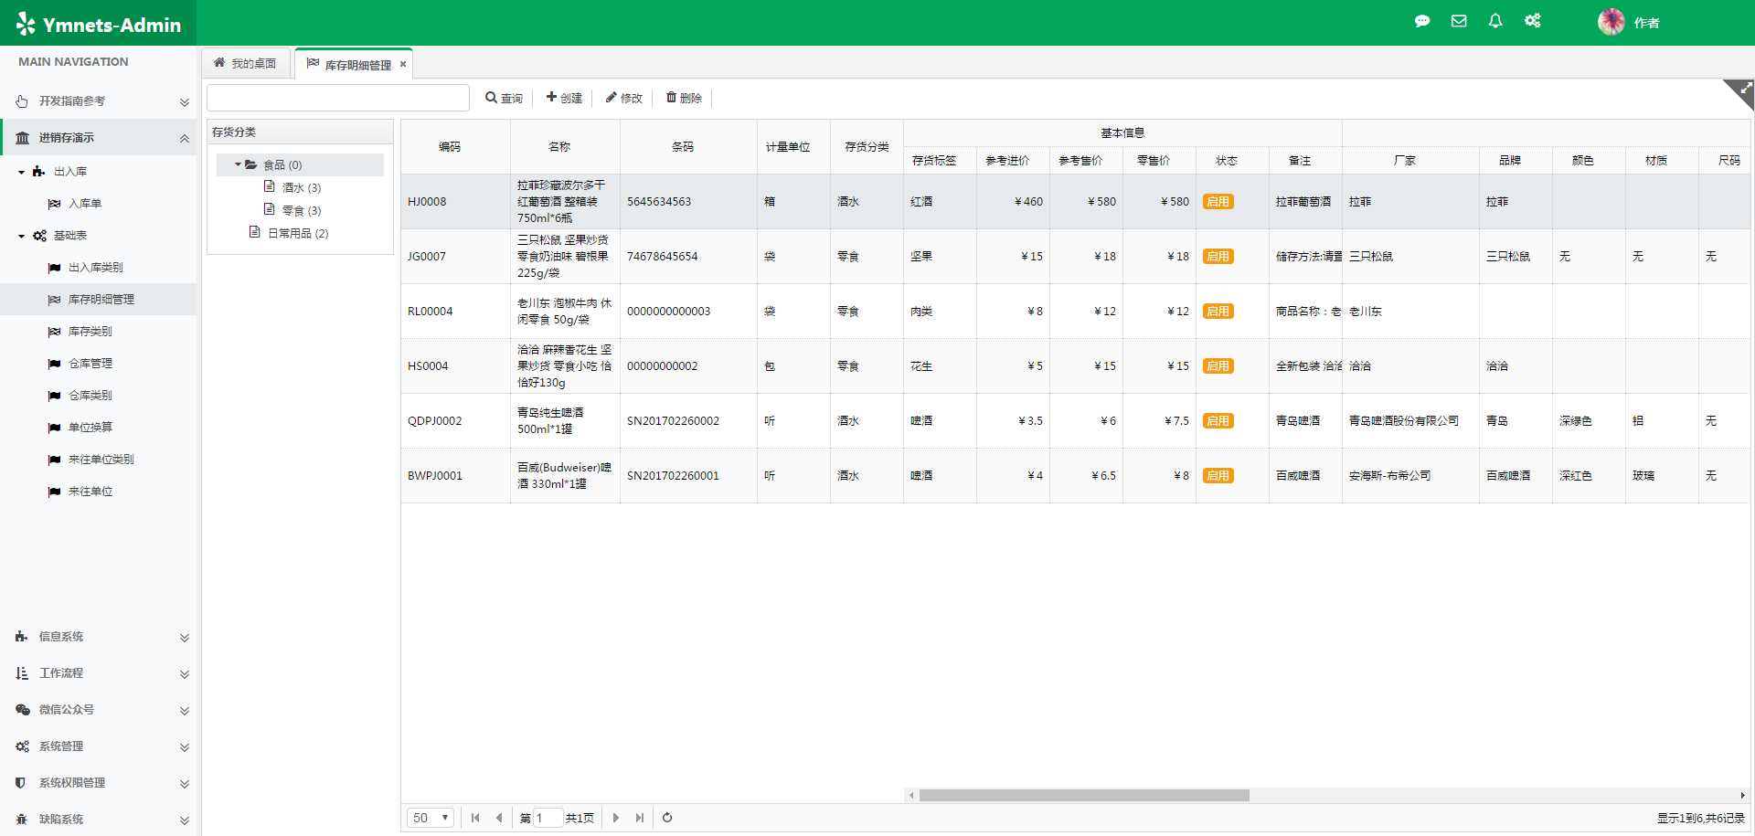The image size is (1755, 836).
Task: Collapse the 进销存演示 menu
Action: [x=98, y=138]
